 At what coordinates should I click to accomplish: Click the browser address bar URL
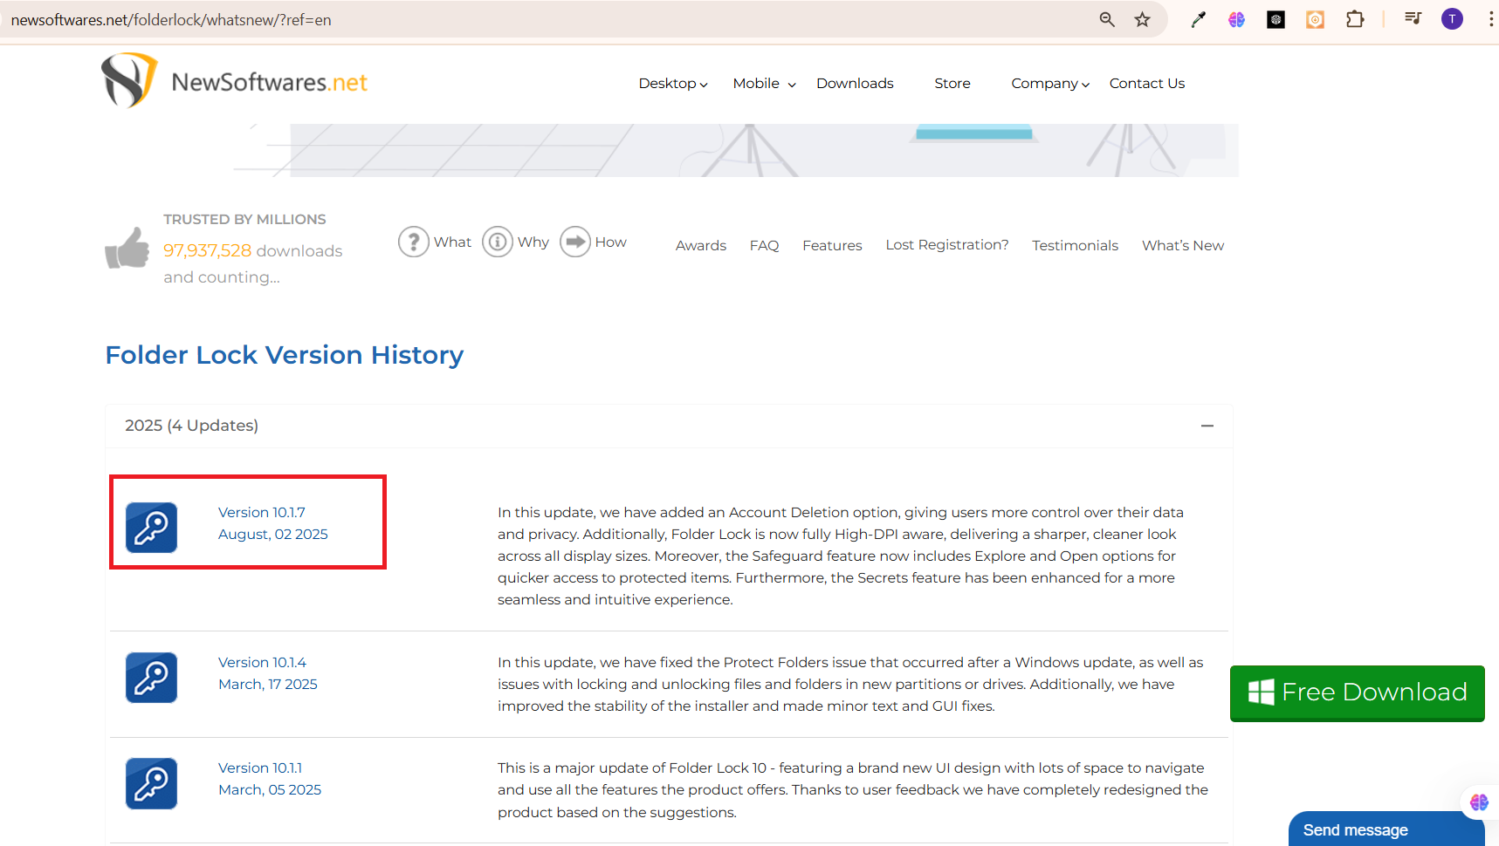click(171, 20)
